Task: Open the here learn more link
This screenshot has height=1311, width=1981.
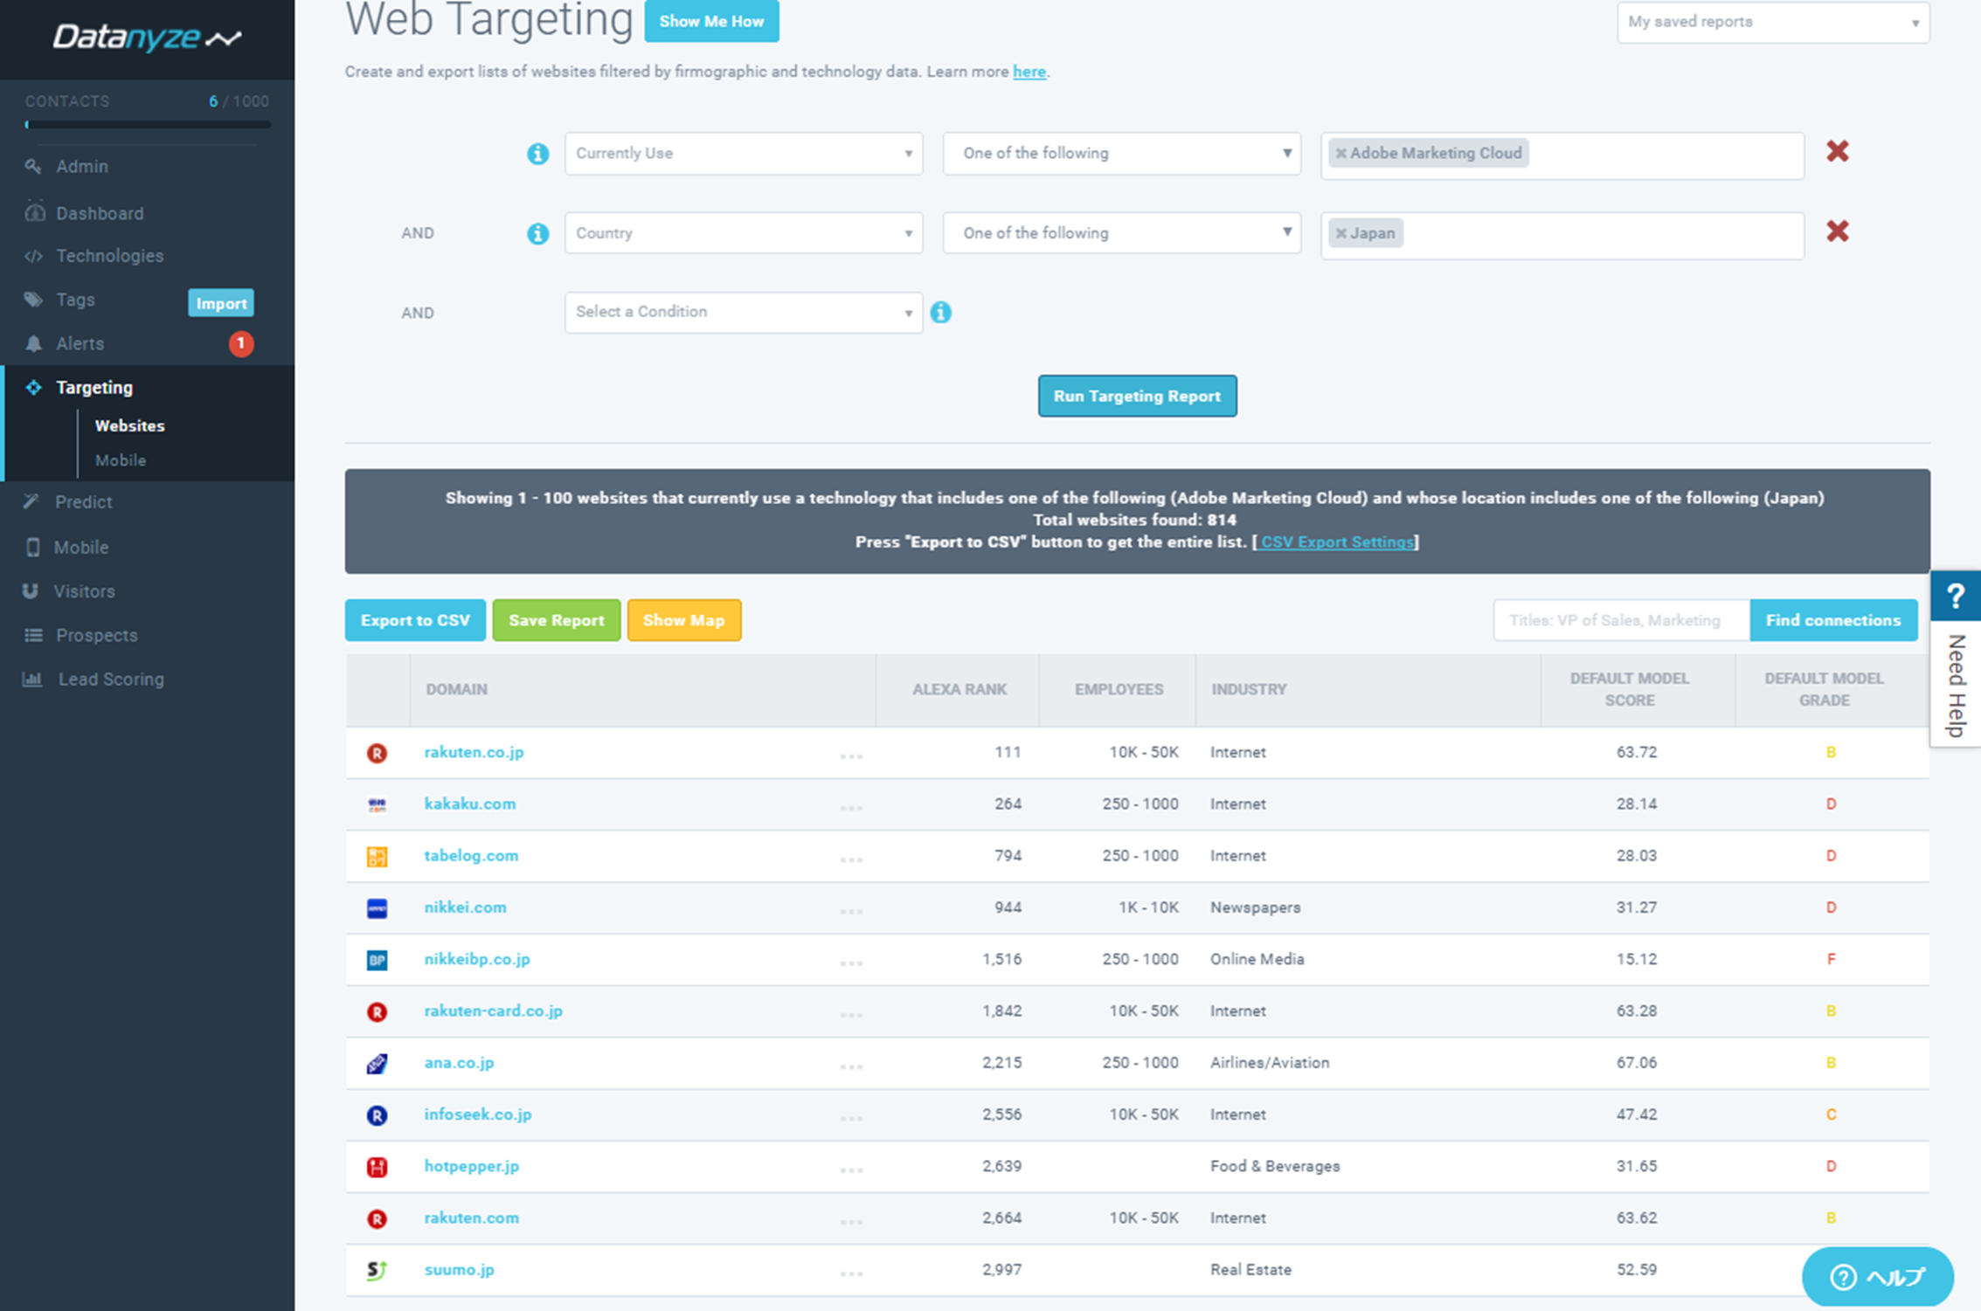Action: [x=1029, y=72]
